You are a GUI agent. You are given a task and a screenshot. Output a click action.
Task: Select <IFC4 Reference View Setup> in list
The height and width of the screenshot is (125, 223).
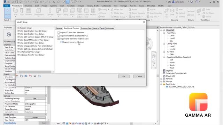click(x=29, y=52)
